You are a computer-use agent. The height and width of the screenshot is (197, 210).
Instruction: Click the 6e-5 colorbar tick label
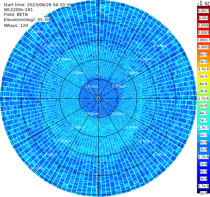[204, 55]
